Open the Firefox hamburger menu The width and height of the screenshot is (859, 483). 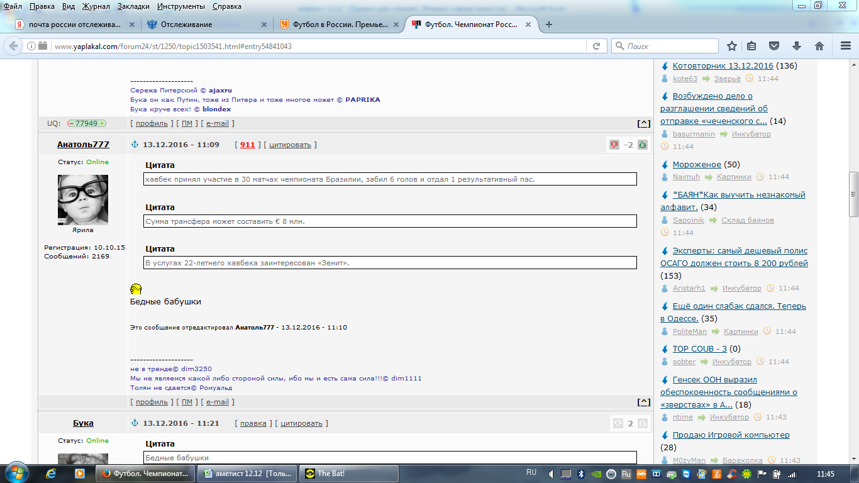[846, 46]
